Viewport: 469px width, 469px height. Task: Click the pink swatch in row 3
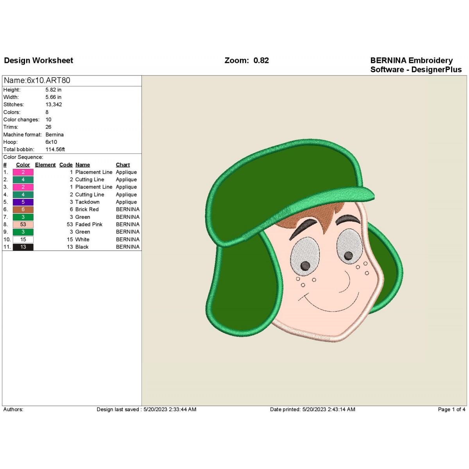click(23, 187)
